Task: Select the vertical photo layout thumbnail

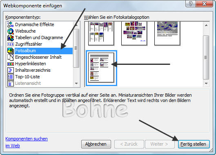Action: point(101,68)
